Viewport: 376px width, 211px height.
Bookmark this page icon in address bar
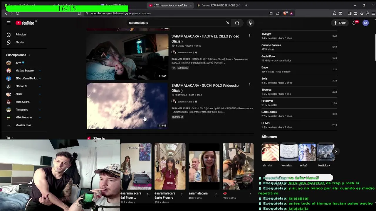tap(79, 13)
